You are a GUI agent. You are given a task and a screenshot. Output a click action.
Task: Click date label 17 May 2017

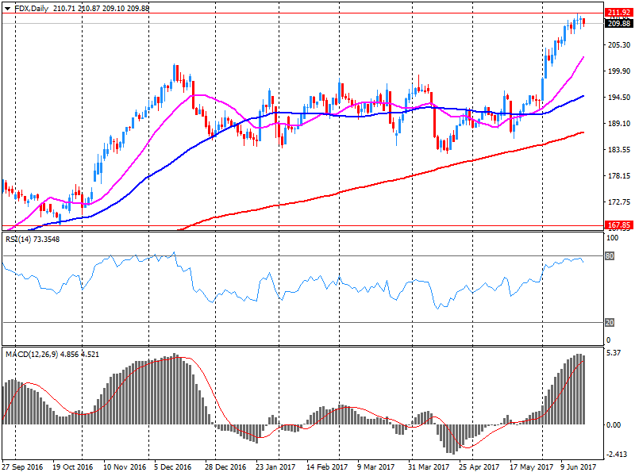point(531,467)
